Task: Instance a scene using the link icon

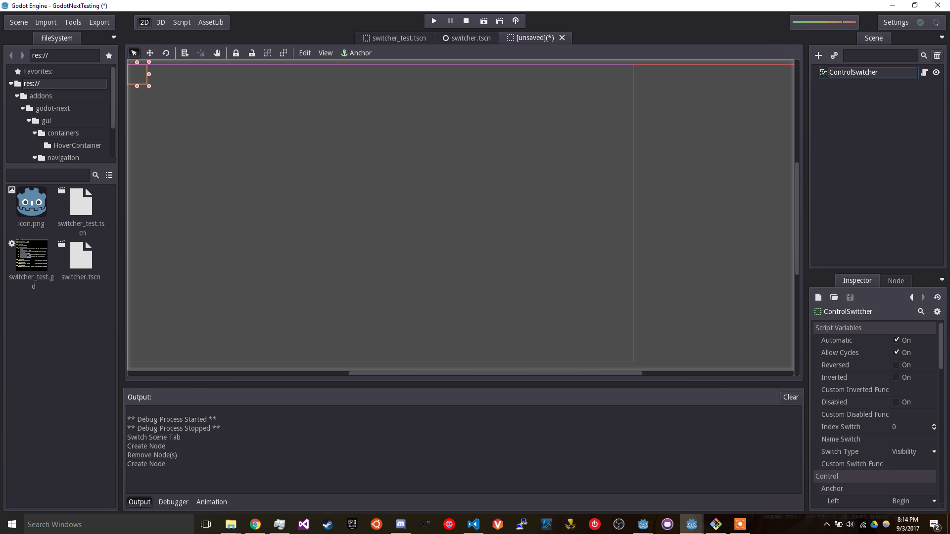Action: pos(834,55)
